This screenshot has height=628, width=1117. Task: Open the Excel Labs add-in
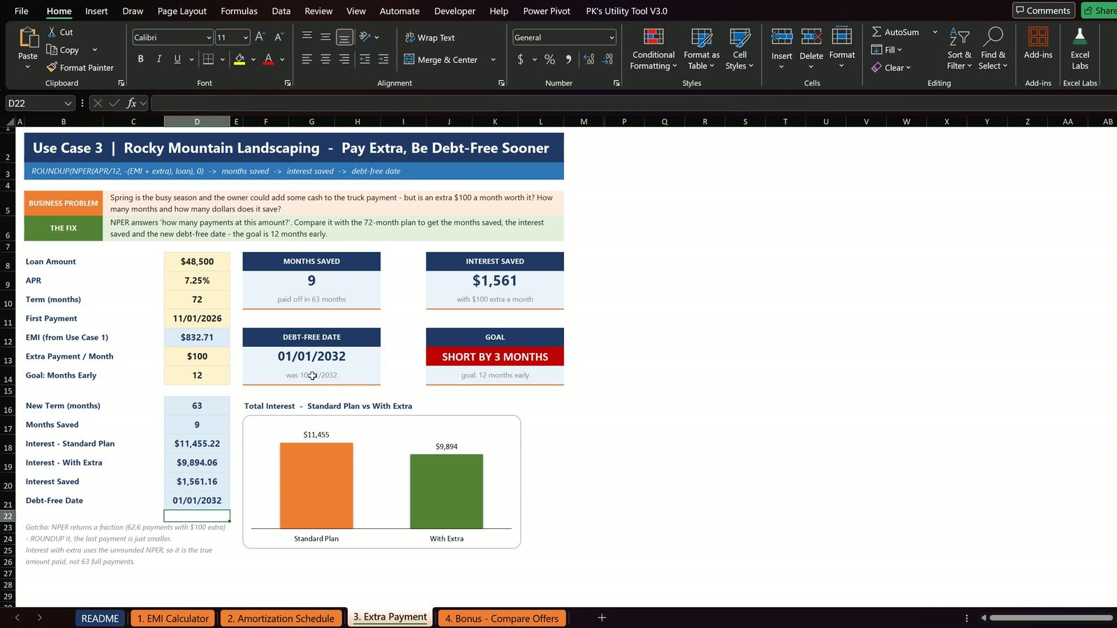1080,49
